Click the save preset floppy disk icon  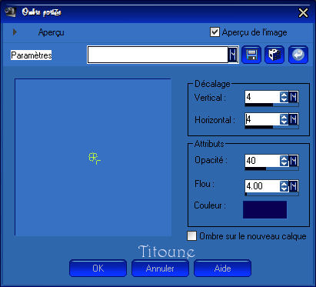pyautogui.click(x=251, y=55)
